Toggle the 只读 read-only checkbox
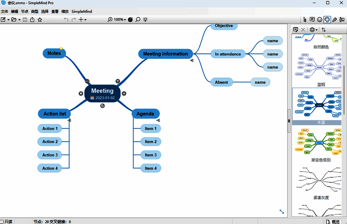 pyautogui.click(x=2, y=221)
